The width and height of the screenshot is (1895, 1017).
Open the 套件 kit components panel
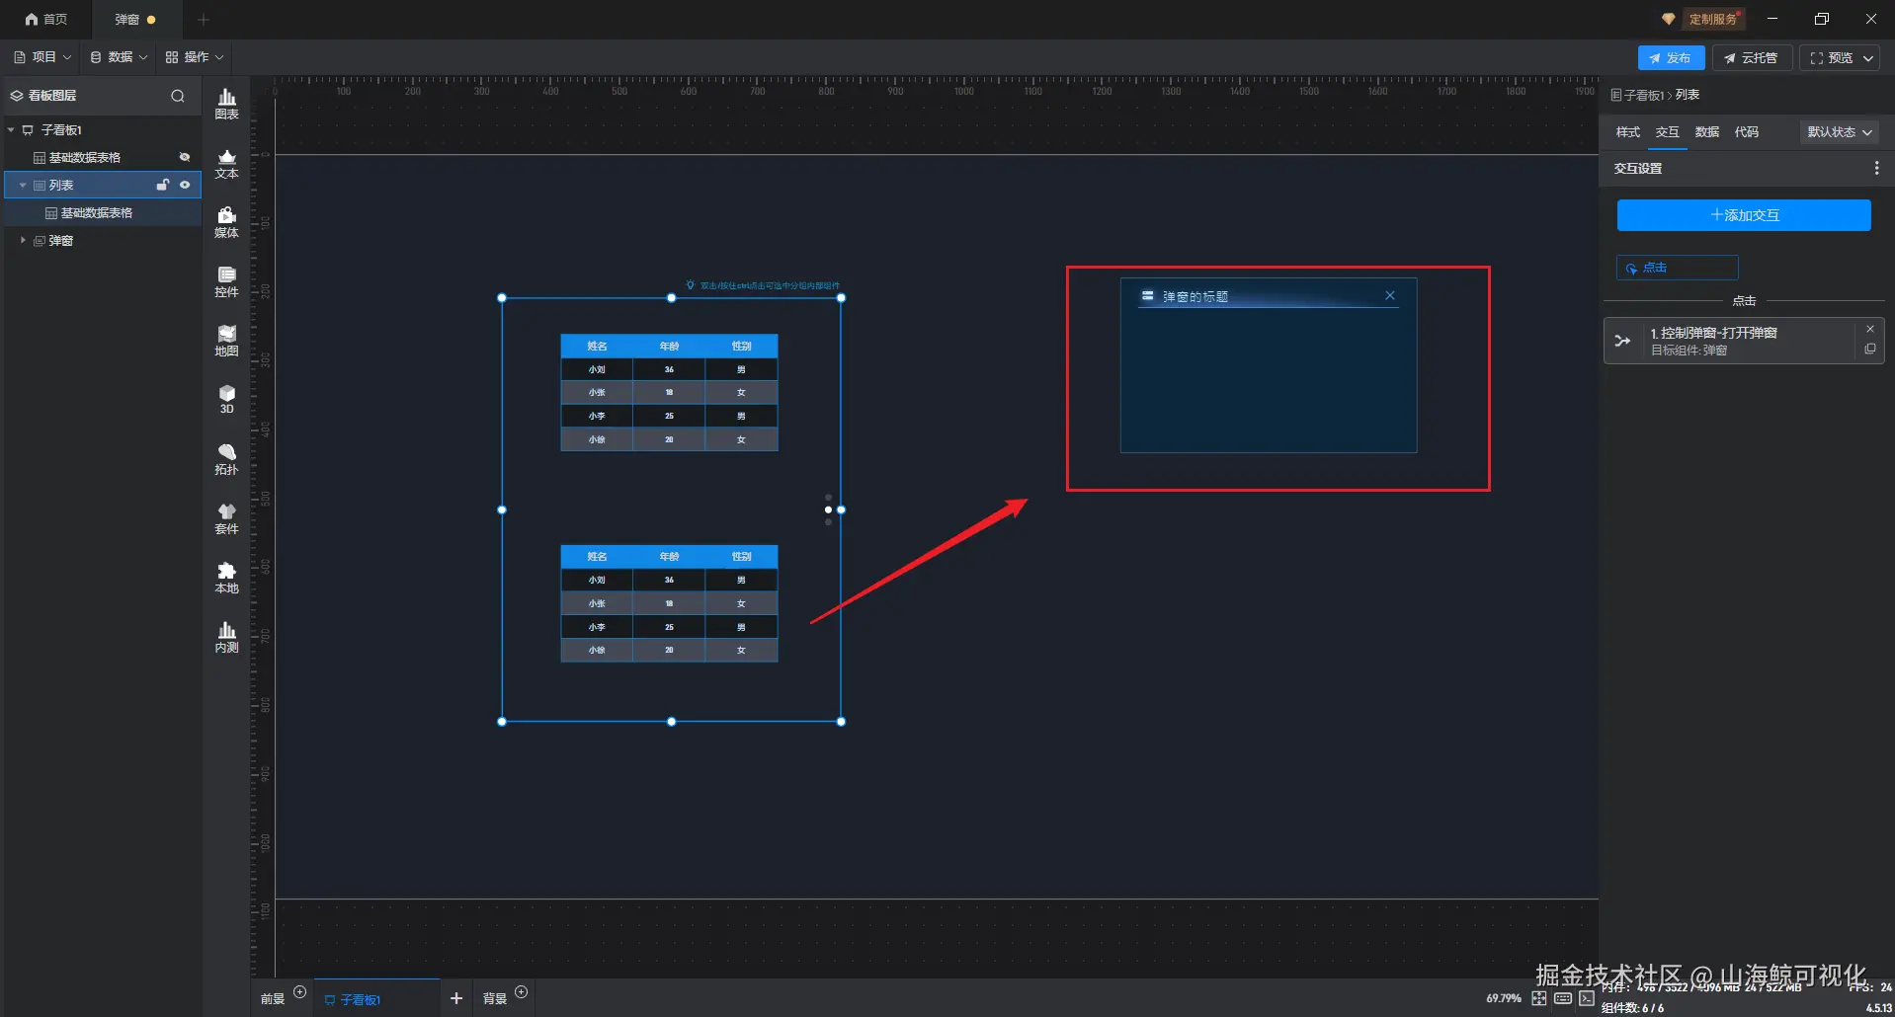226,519
